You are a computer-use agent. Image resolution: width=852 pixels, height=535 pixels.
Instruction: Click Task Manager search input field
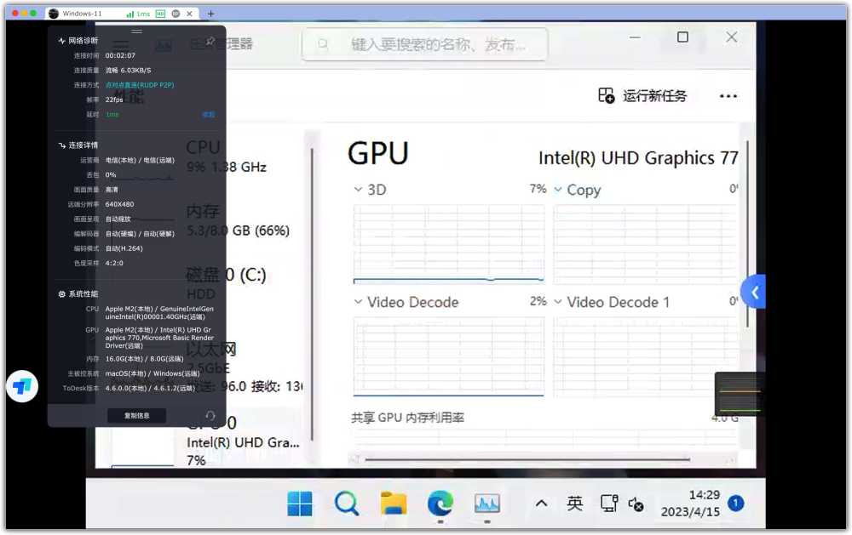425,44
